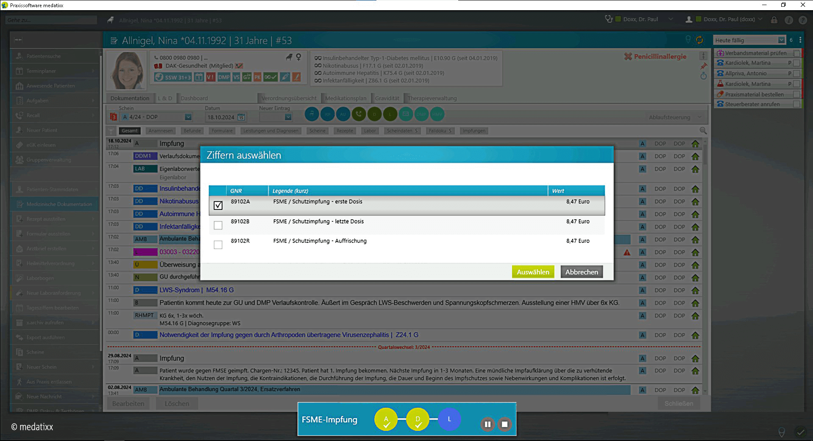Pause the FSME-Impfung workflow
Image resolution: width=813 pixels, height=441 pixels.
tap(487, 424)
